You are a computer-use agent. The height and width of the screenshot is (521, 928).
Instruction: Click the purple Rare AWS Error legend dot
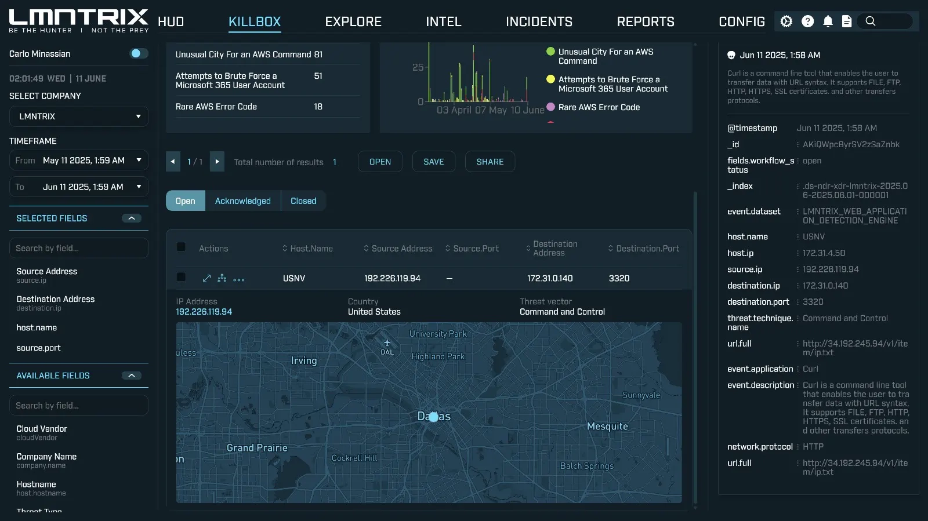(550, 107)
